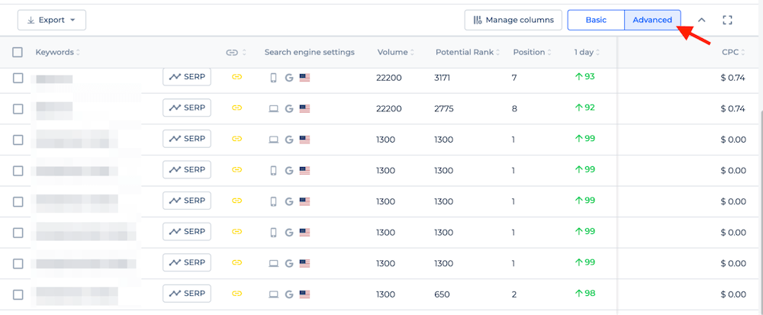The image size is (763, 315).
Task: Switch to the Advanced view tab
Action: [652, 20]
